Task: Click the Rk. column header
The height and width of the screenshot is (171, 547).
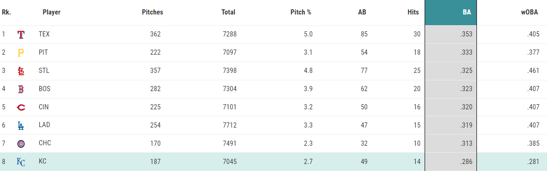Action: click(x=6, y=12)
